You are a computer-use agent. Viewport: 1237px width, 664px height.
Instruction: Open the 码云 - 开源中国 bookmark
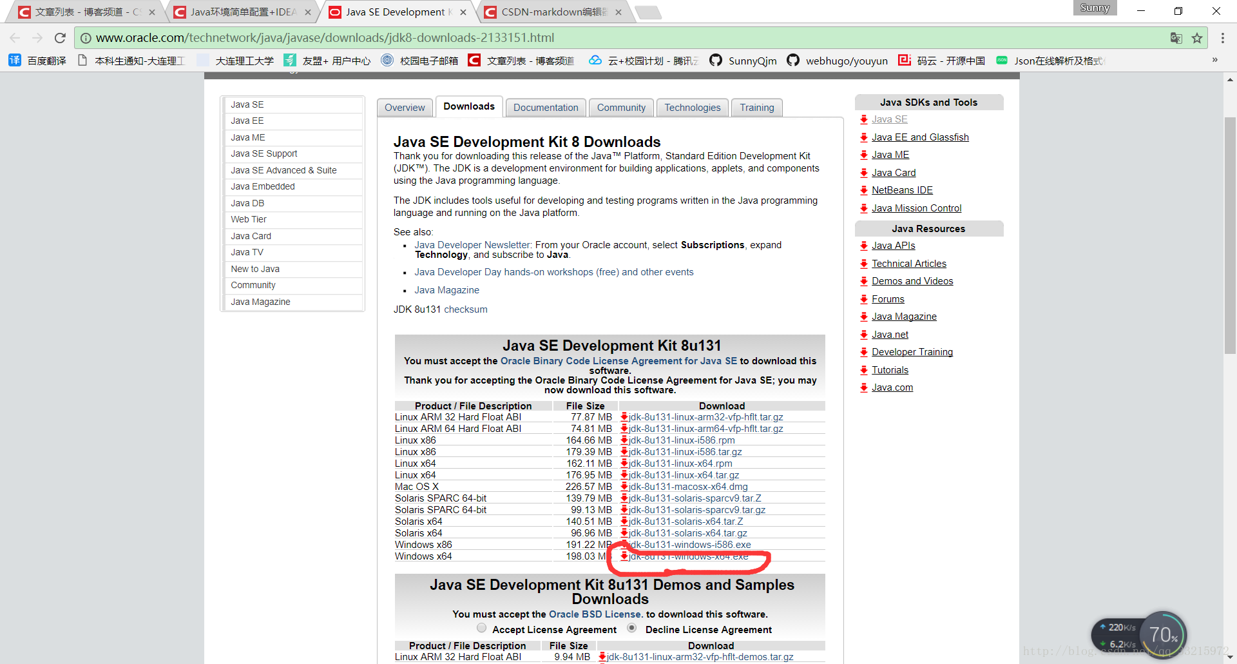tap(941, 61)
